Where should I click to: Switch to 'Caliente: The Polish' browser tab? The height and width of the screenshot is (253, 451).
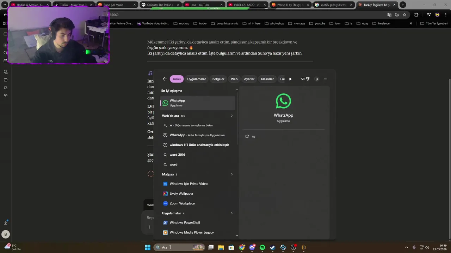(x=160, y=5)
